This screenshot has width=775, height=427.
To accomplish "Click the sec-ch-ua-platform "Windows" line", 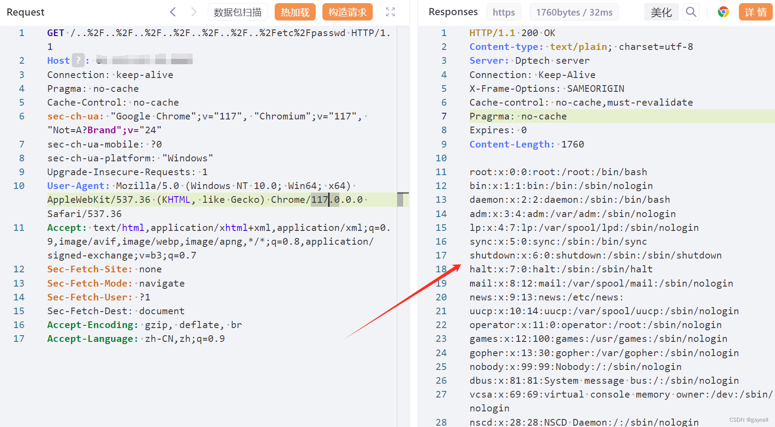I will (130, 158).
